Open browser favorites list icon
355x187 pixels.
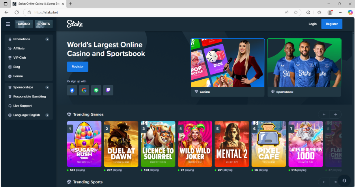click(319, 13)
